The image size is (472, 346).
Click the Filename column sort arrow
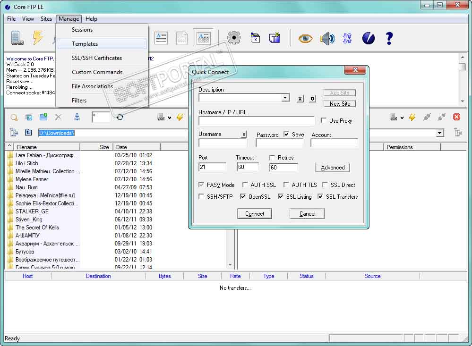(x=9, y=146)
